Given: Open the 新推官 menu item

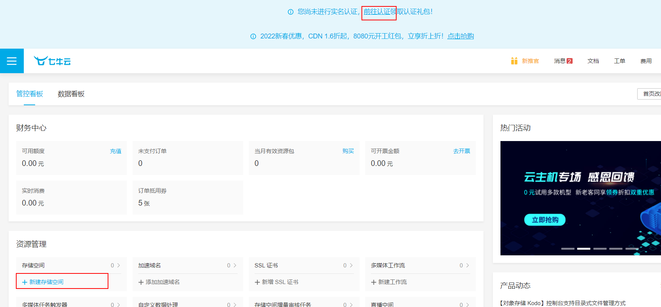Looking at the screenshot, I should coord(530,61).
